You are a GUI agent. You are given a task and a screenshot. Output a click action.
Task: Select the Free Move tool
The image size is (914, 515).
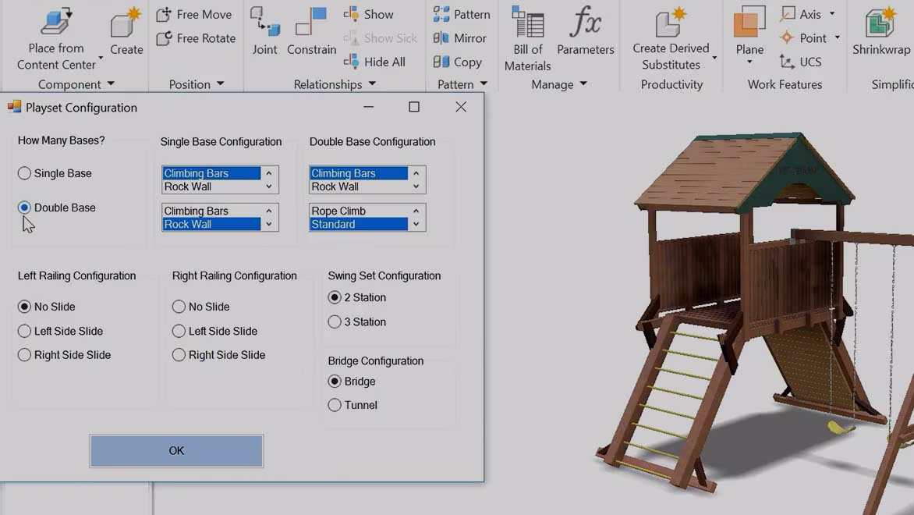[x=194, y=14]
